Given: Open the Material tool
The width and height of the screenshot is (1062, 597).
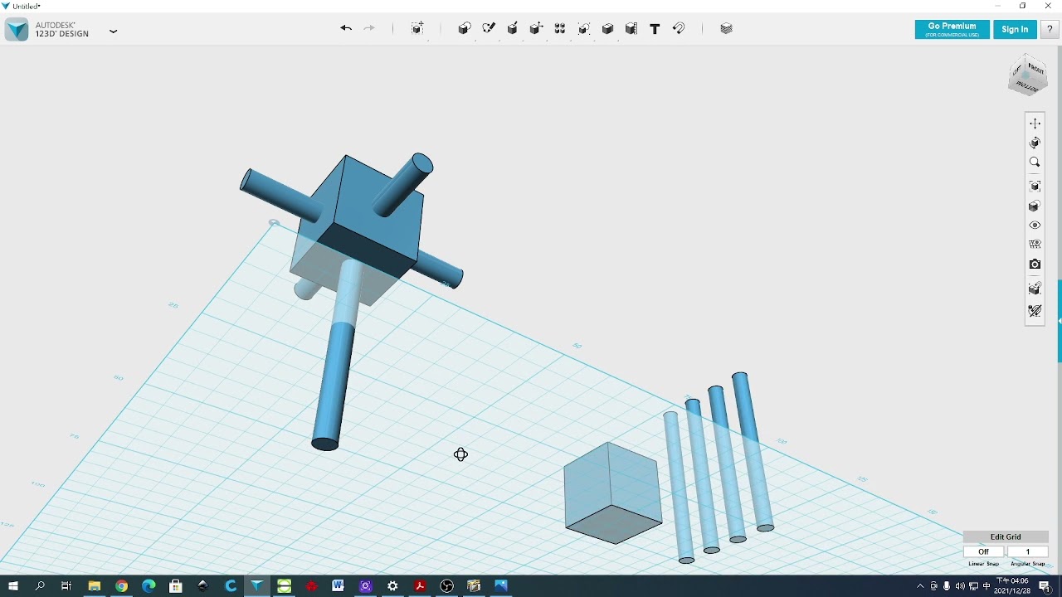Looking at the screenshot, I should tap(727, 29).
